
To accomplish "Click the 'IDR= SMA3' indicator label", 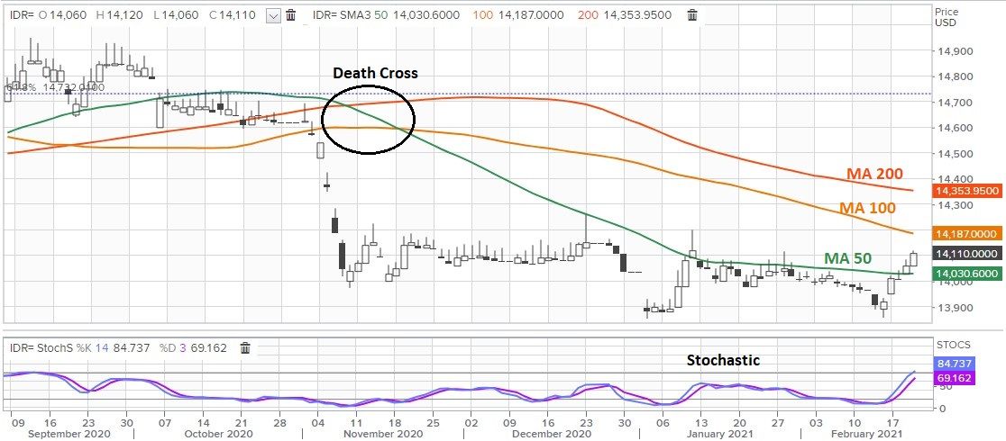I will coord(342,15).
